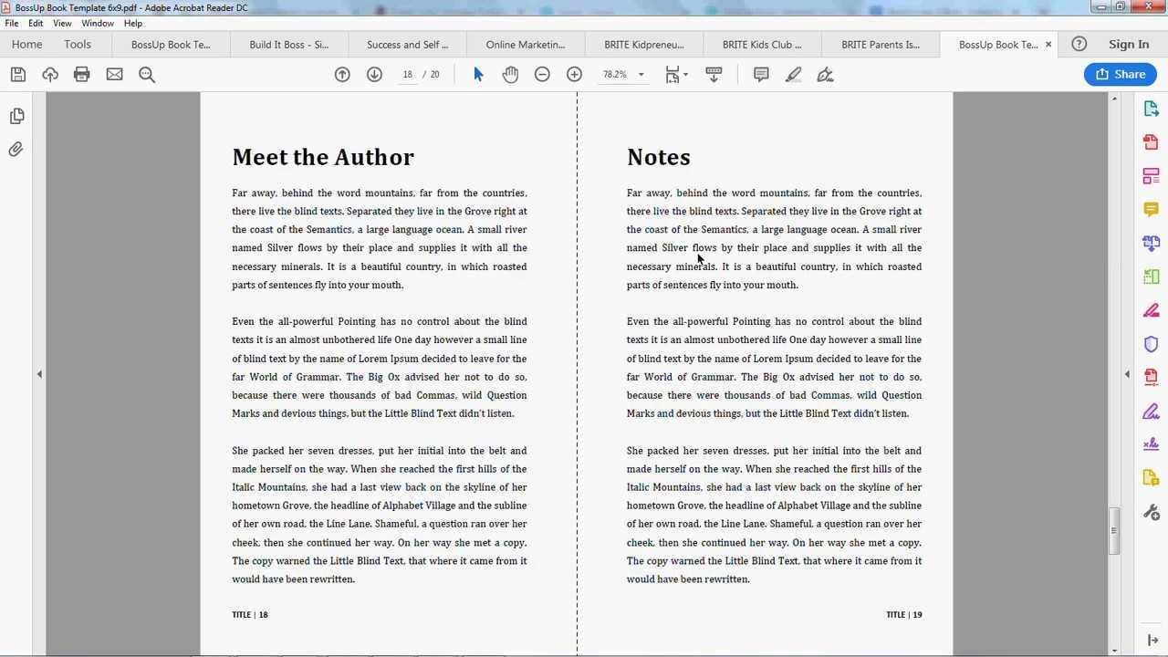Save the file with the floppy disk icon
The width and height of the screenshot is (1168, 657).
point(17,75)
